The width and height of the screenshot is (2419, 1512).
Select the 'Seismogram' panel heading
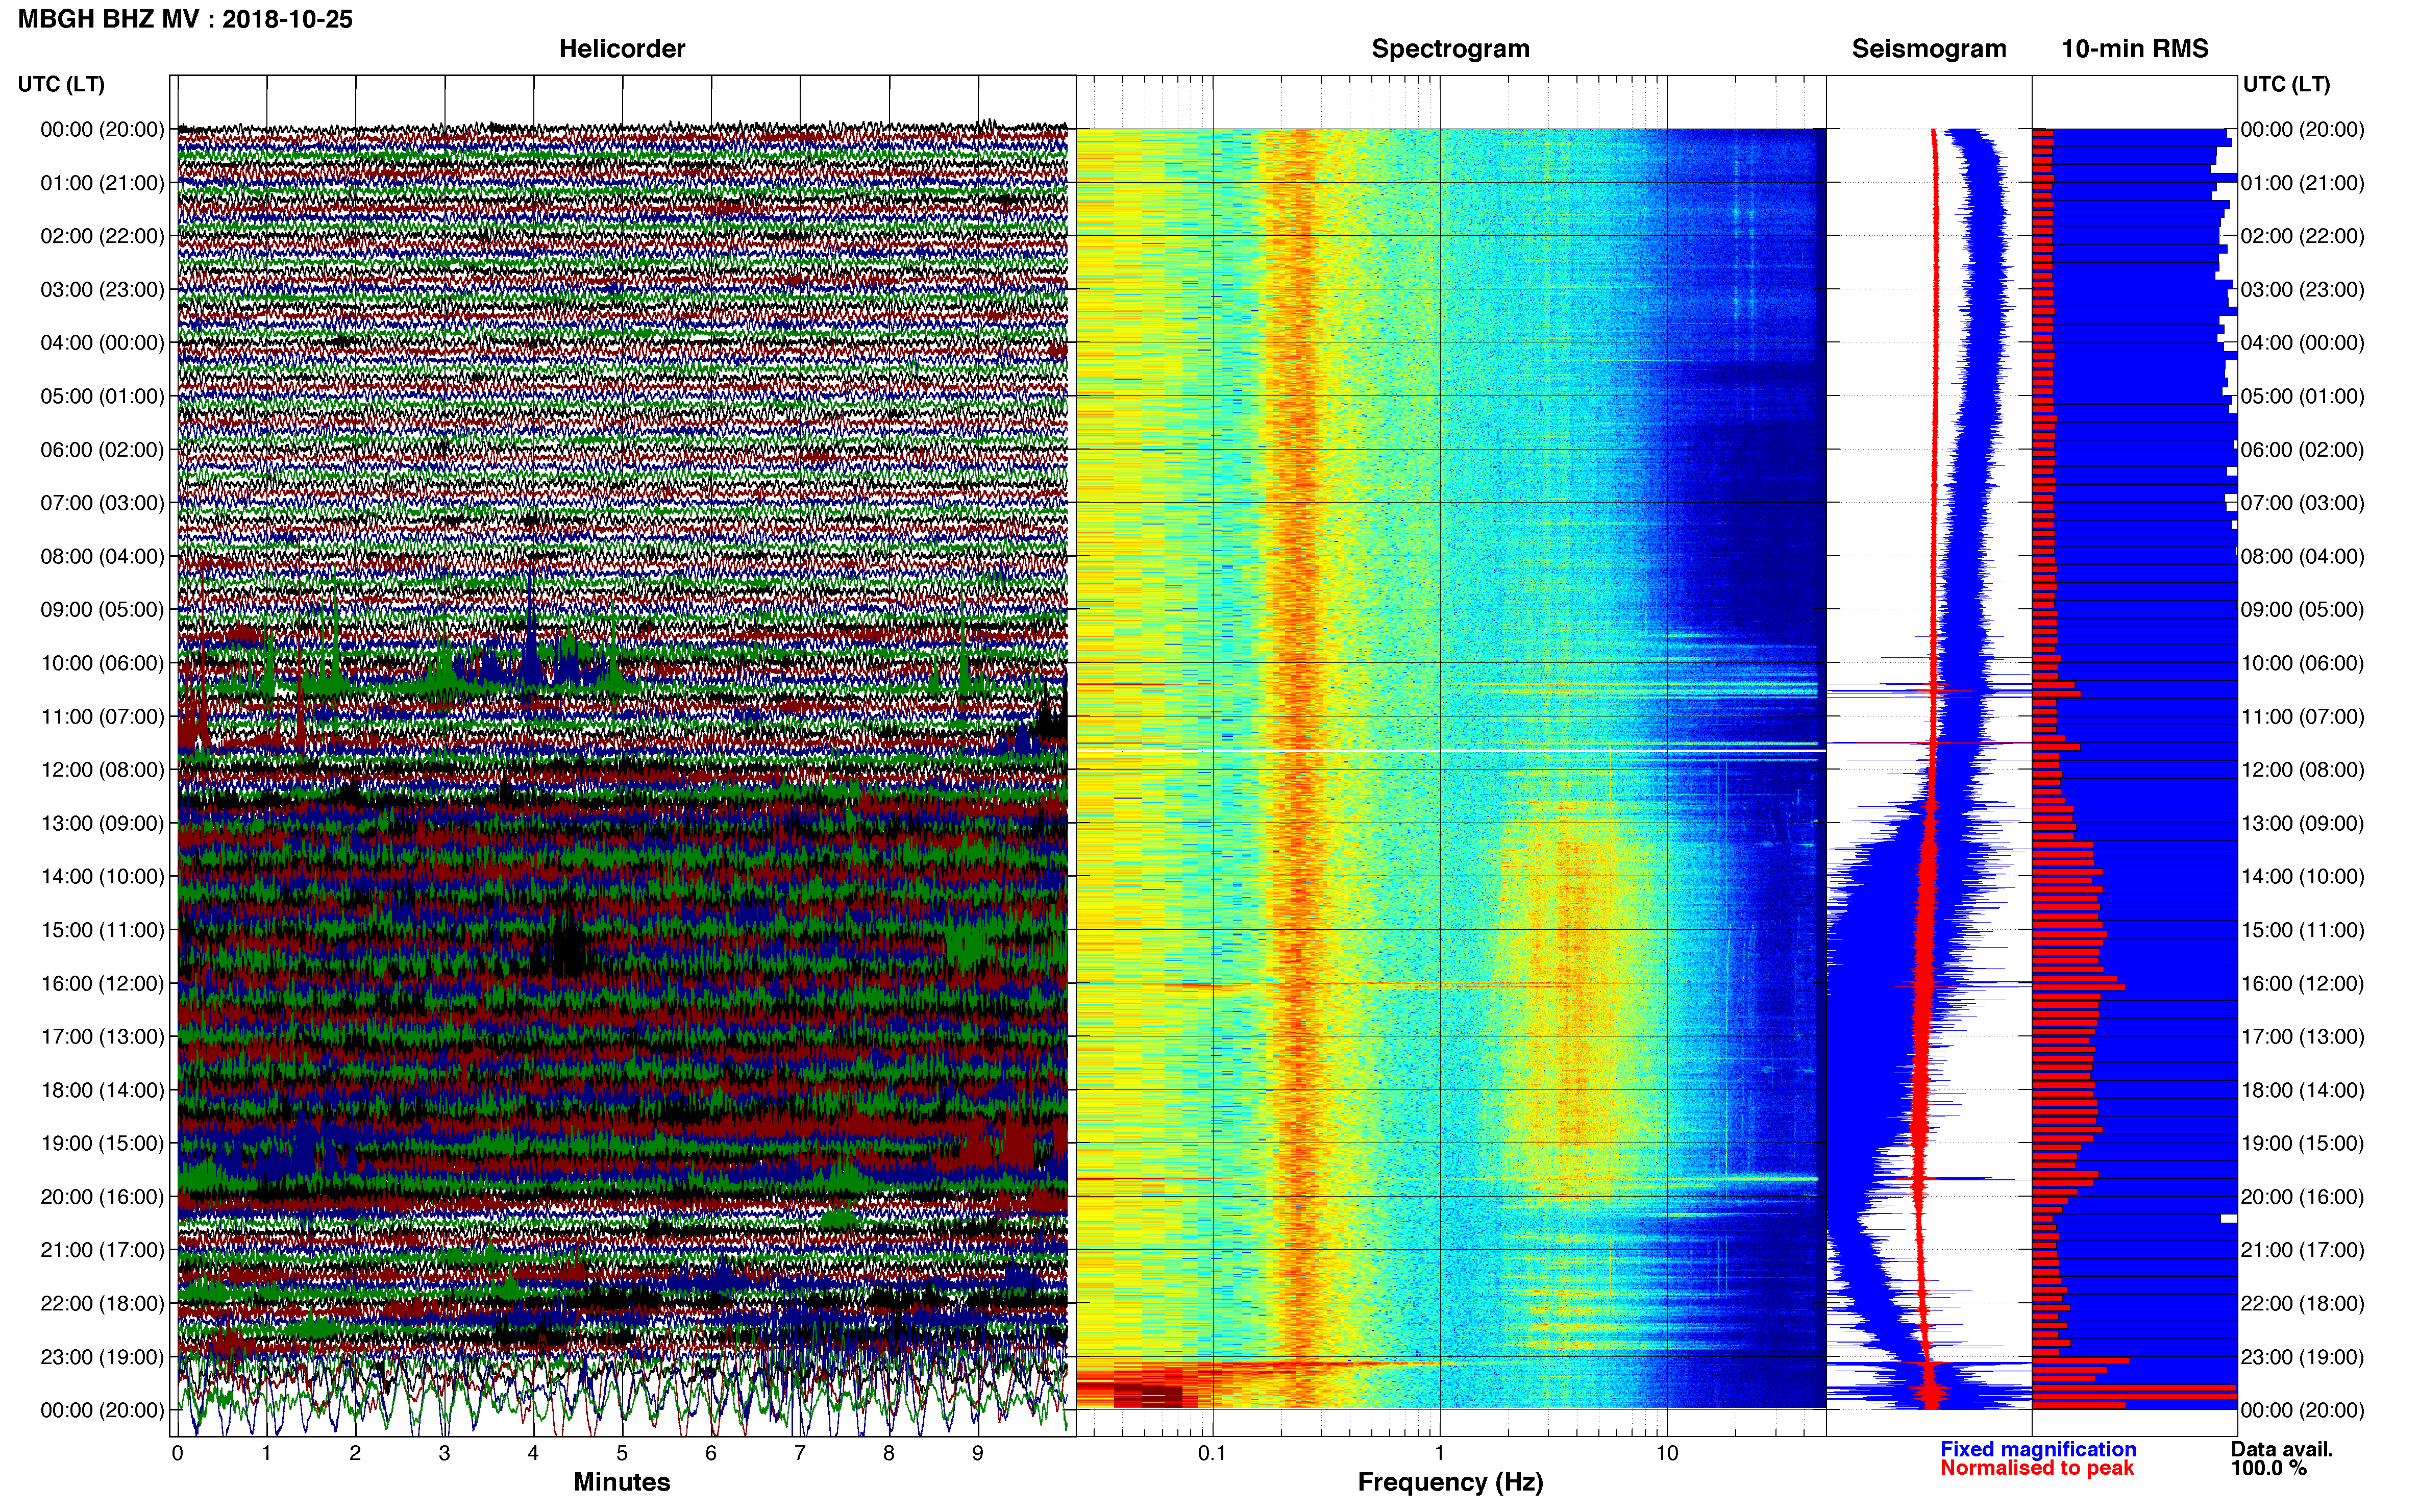coord(1929,48)
